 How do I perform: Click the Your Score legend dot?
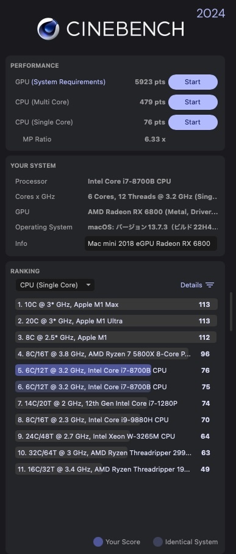pos(98,542)
